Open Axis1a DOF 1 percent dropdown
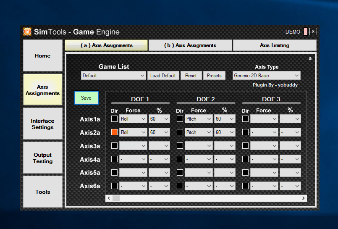This screenshot has height=229, width=338. pyautogui.click(x=159, y=119)
